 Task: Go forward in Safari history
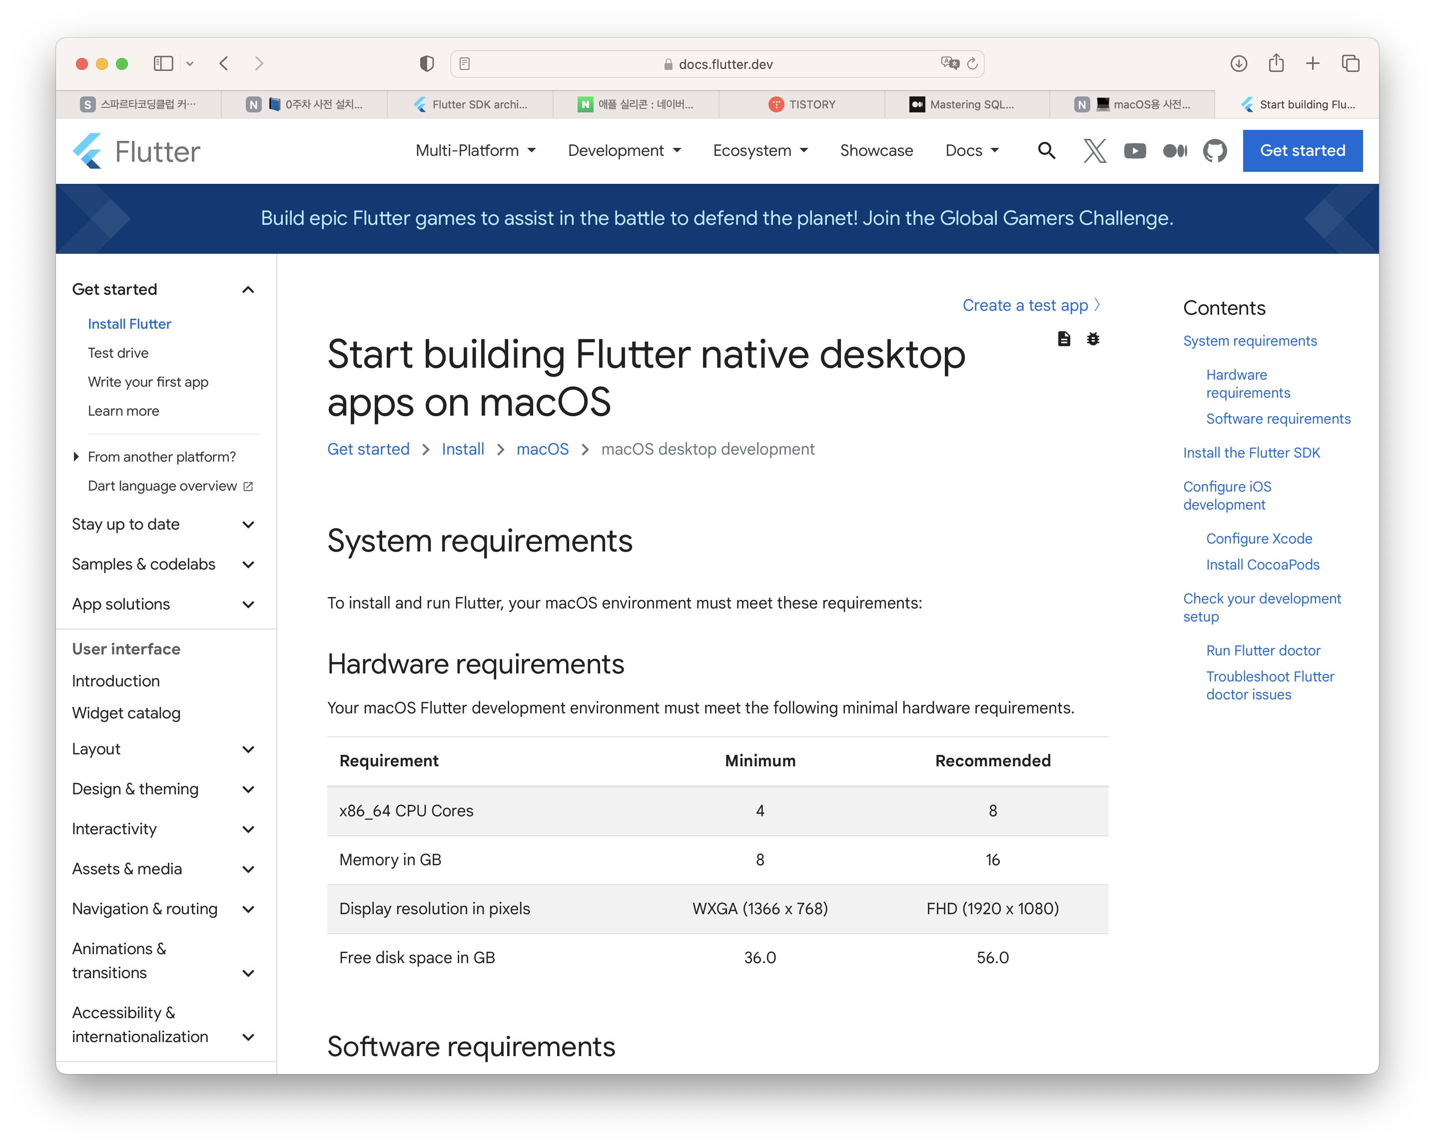[x=259, y=63]
